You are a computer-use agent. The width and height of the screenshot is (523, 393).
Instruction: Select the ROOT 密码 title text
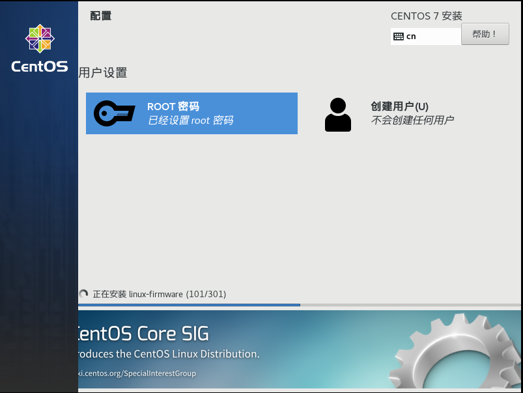click(x=173, y=106)
